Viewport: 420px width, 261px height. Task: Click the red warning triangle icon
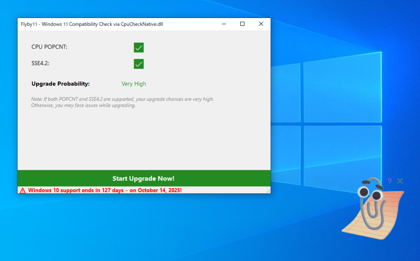click(x=23, y=190)
